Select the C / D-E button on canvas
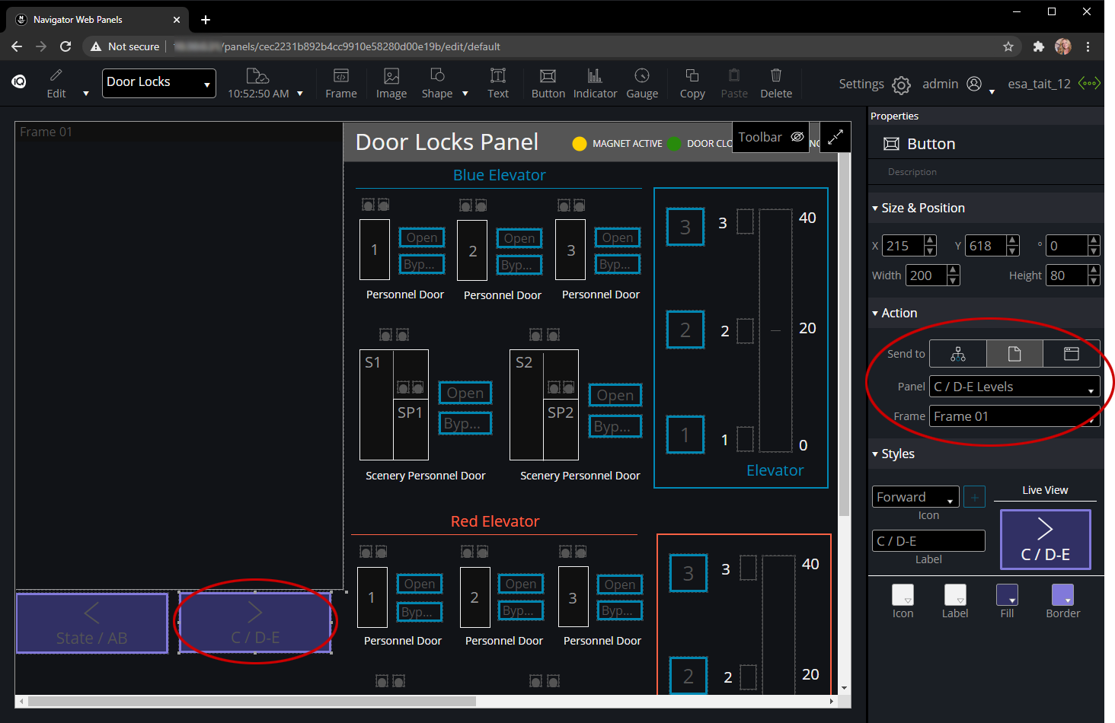Viewport: 1115px width, 723px height. coord(255,623)
